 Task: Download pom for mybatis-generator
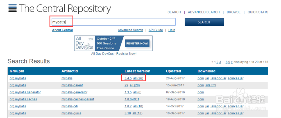tap(201, 92)
